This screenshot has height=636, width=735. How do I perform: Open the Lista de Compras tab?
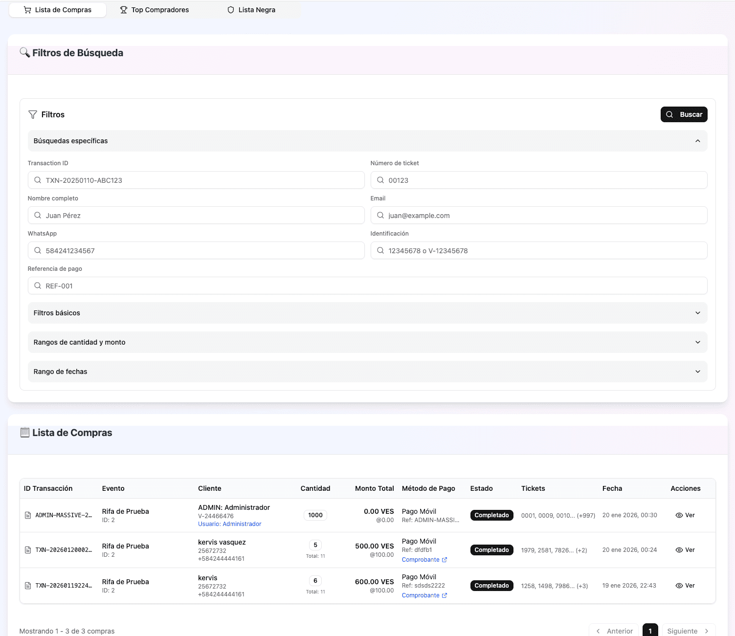(58, 10)
